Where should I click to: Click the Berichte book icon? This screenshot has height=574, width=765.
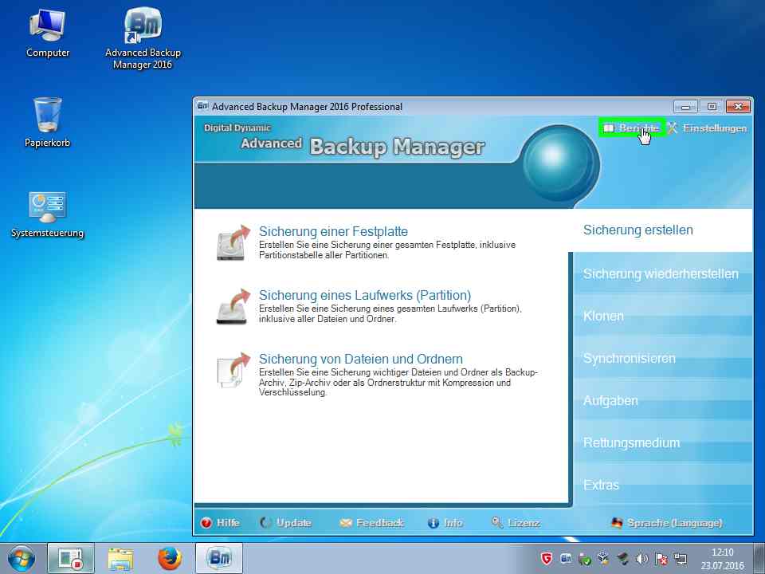[x=608, y=128]
